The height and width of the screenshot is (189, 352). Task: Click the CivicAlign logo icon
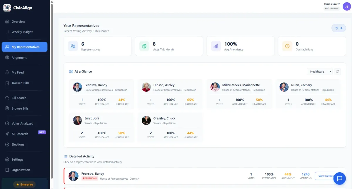coord(7,8)
